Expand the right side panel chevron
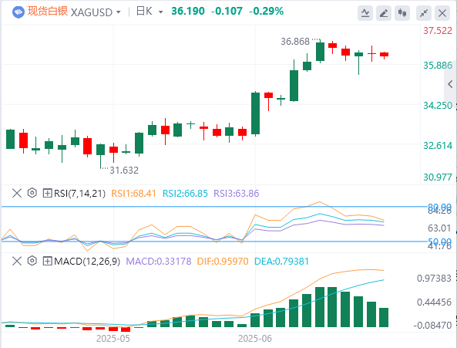457x348 pixels. [x=450, y=85]
